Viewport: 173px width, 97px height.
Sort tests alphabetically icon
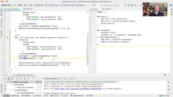pos(17,79)
